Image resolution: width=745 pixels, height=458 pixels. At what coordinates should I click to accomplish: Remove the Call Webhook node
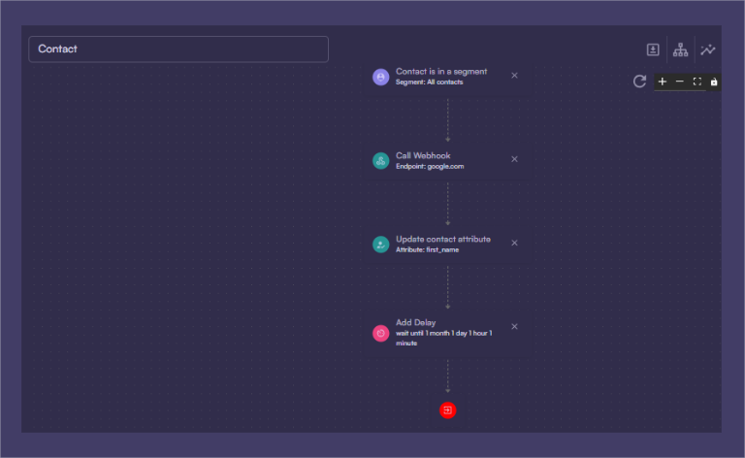514,159
